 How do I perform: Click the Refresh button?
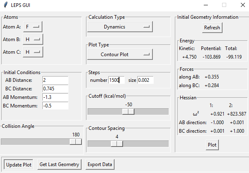212,28
